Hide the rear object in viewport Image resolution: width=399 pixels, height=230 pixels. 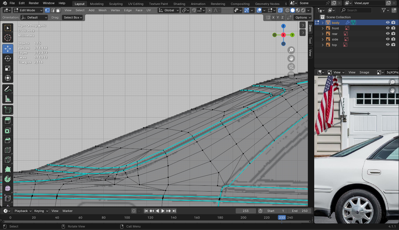(388, 34)
